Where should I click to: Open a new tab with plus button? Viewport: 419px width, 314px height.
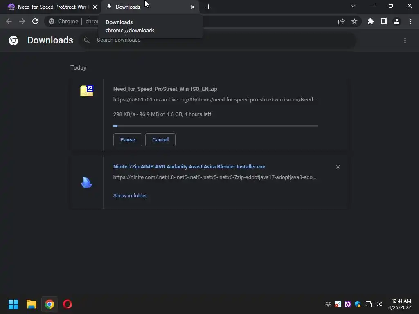coord(208,7)
